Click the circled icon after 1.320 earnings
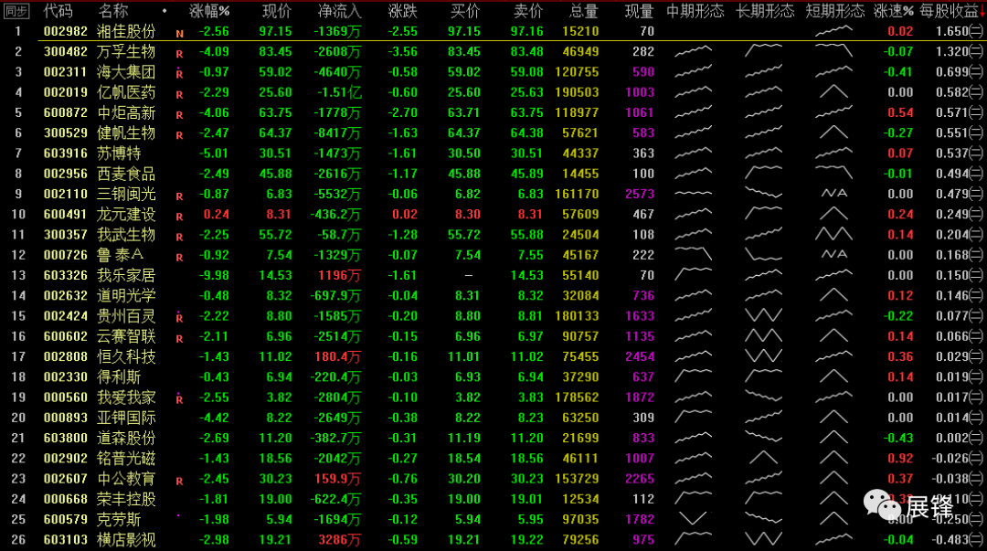 click(976, 51)
